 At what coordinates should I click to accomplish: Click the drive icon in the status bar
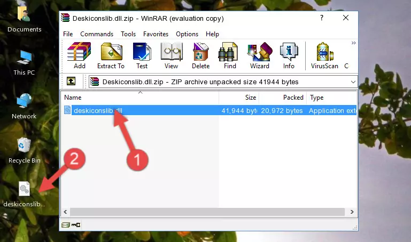pos(66,225)
